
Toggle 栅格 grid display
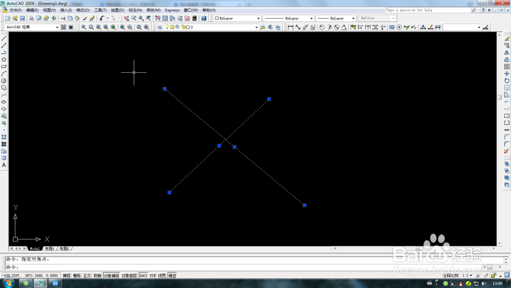coord(77,276)
